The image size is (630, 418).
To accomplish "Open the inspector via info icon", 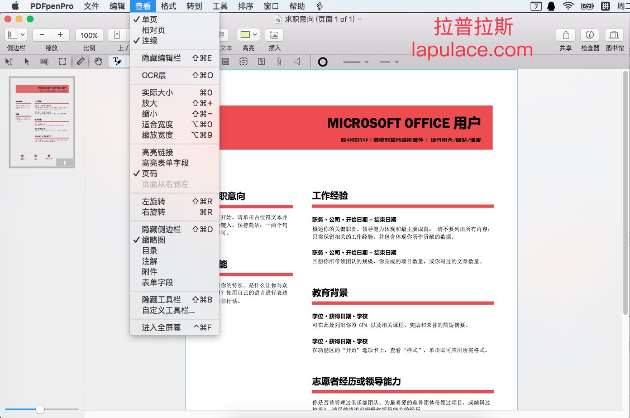I will 590,35.
